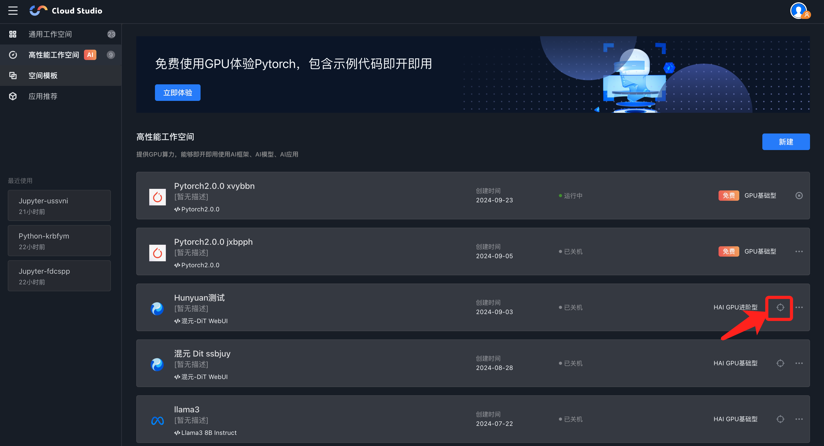Go to 应用推荐 sidebar item
This screenshot has height=446, width=824.
pos(43,96)
